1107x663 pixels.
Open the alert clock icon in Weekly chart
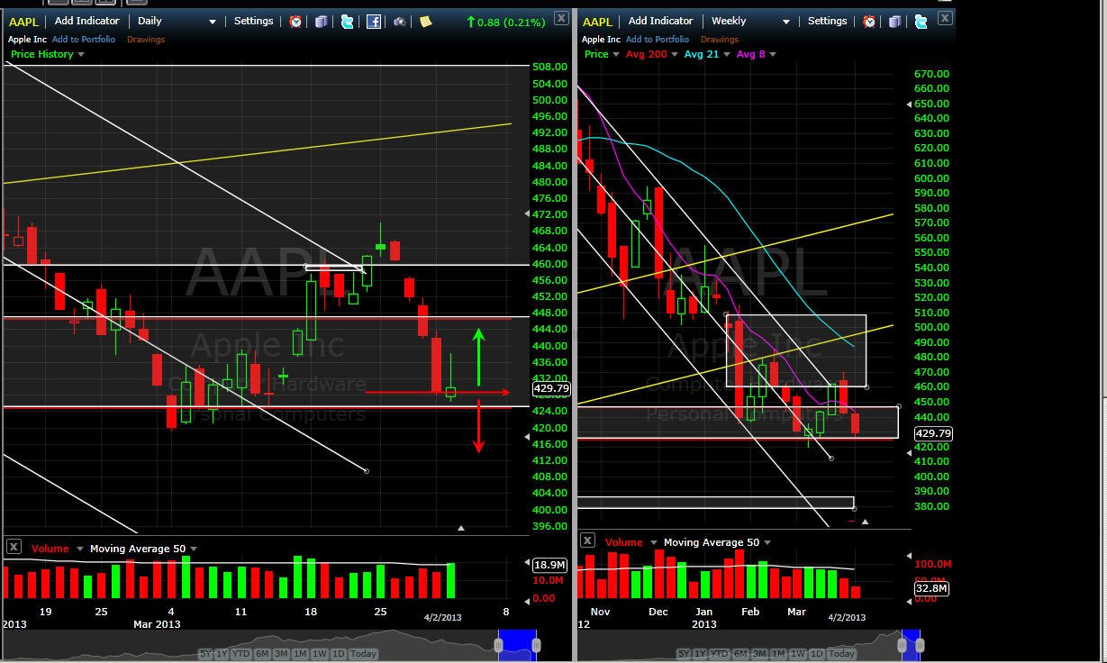tap(869, 21)
